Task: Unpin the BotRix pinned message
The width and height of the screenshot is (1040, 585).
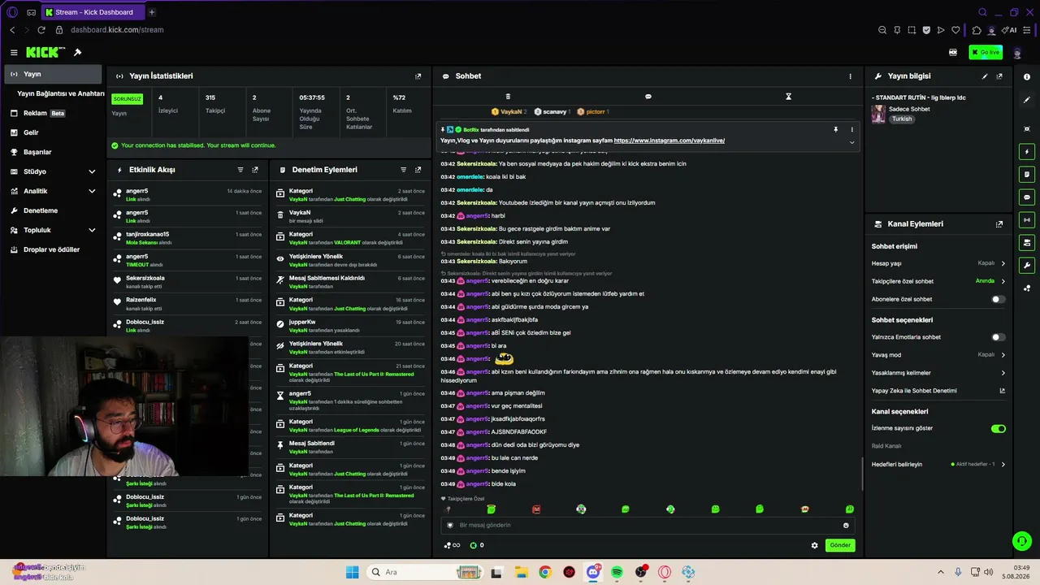Action: (835, 129)
